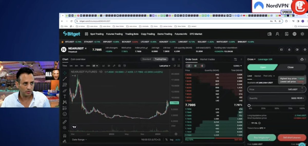Open the Bitget apps grid icon

pyautogui.click(x=86, y=34)
